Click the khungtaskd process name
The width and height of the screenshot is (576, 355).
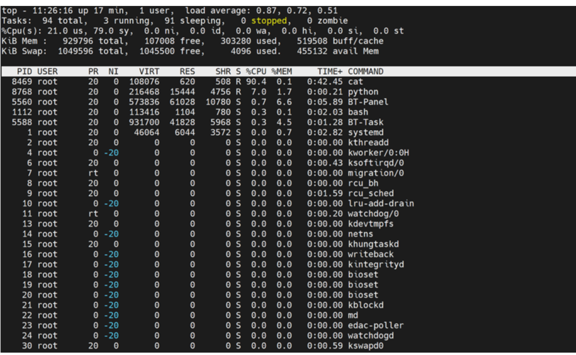click(x=373, y=244)
